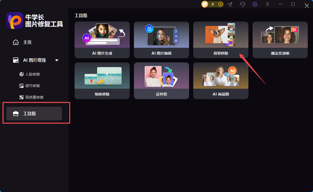
Task: Open customer support headset icon
Action: pos(243,4)
